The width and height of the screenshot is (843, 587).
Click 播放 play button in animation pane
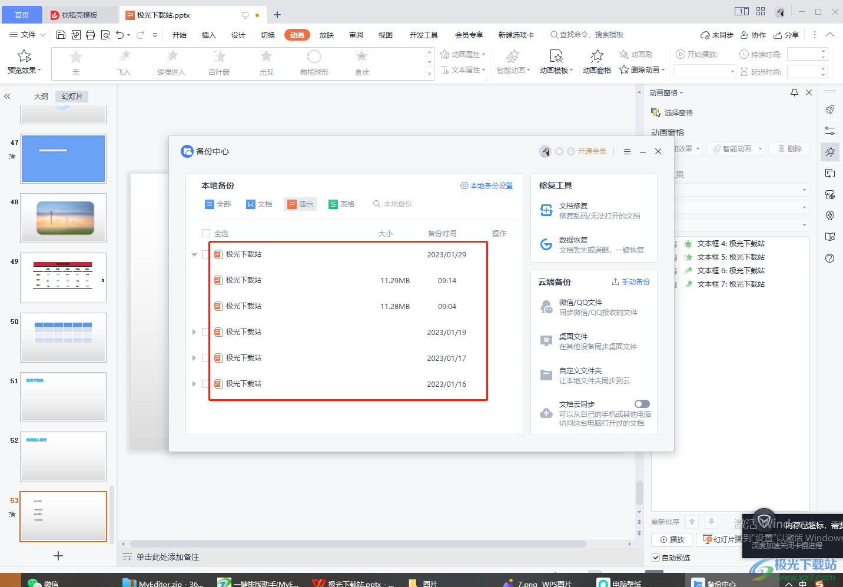pos(672,539)
